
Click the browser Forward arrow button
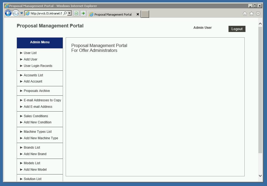coord(16,13)
